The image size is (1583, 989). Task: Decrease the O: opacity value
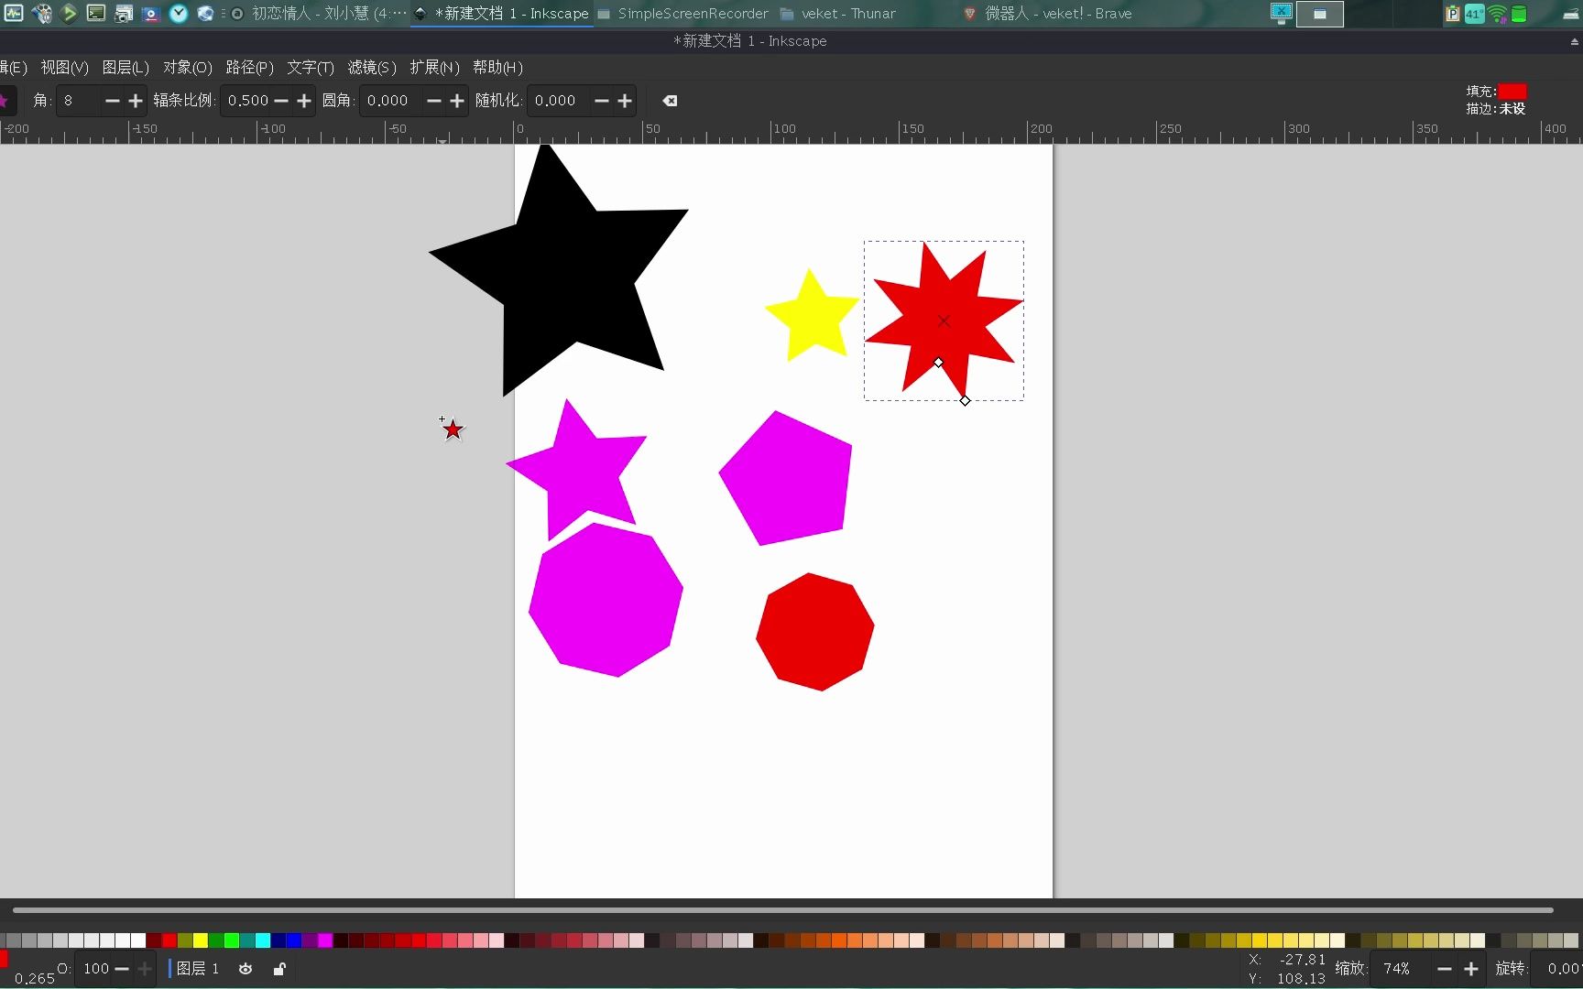click(122, 969)
